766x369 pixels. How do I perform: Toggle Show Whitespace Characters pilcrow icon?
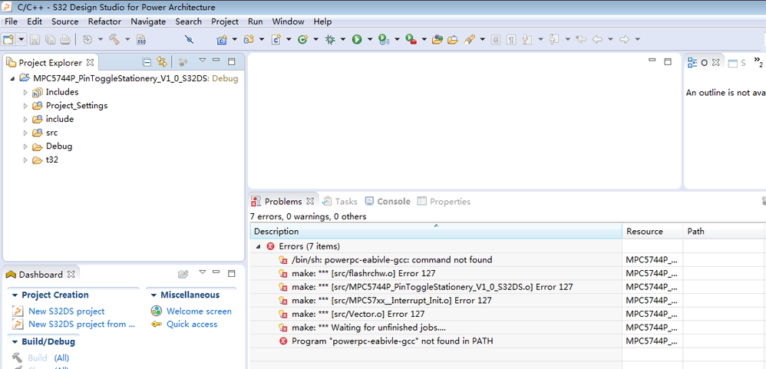(511, 40)
